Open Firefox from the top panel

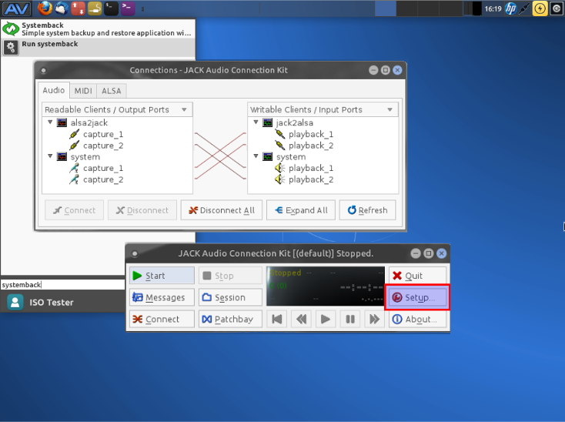click(45, 8)
